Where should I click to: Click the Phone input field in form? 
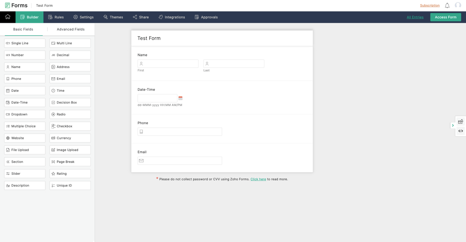[179, 132]
